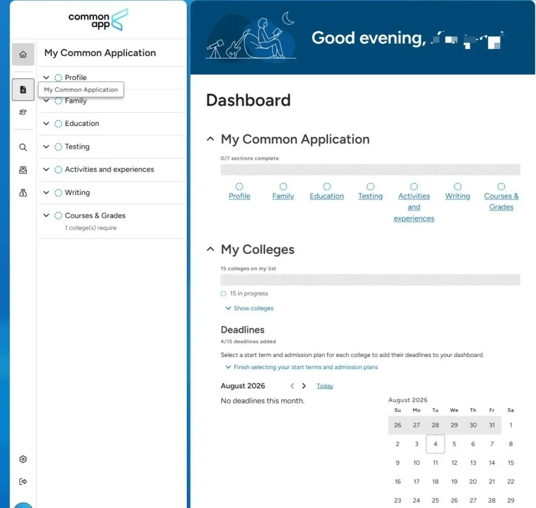Go to next month arrow
Viewport: 536px width, 508px height.
pos(304,385)
